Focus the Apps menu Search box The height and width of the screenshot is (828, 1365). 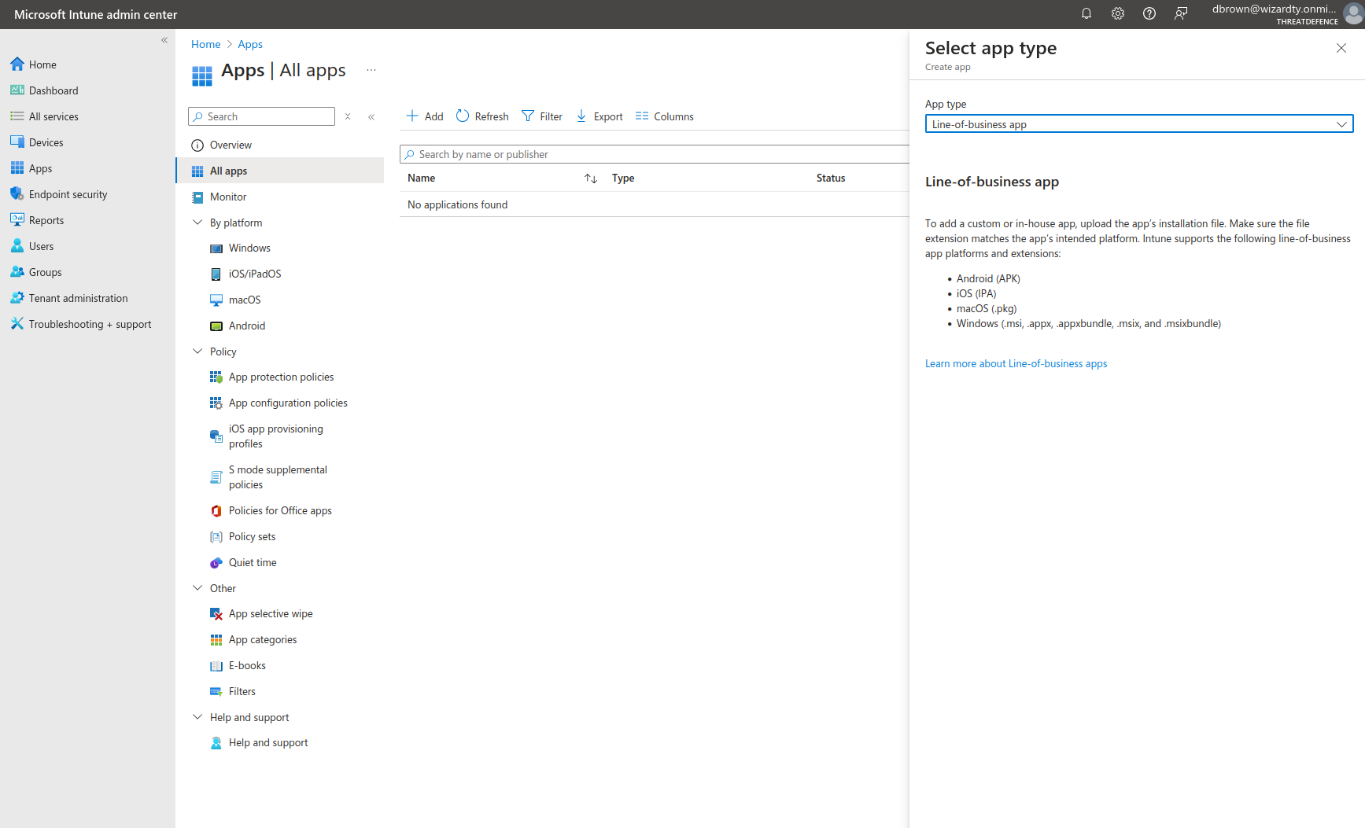pyautogui.click(x=262, y=116)
